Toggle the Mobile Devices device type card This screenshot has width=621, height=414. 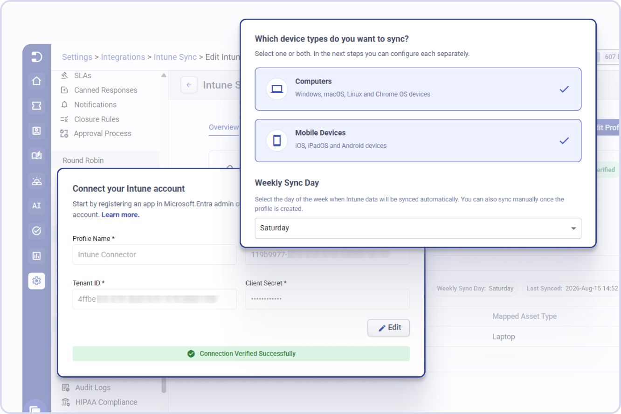tap(418, 140)
